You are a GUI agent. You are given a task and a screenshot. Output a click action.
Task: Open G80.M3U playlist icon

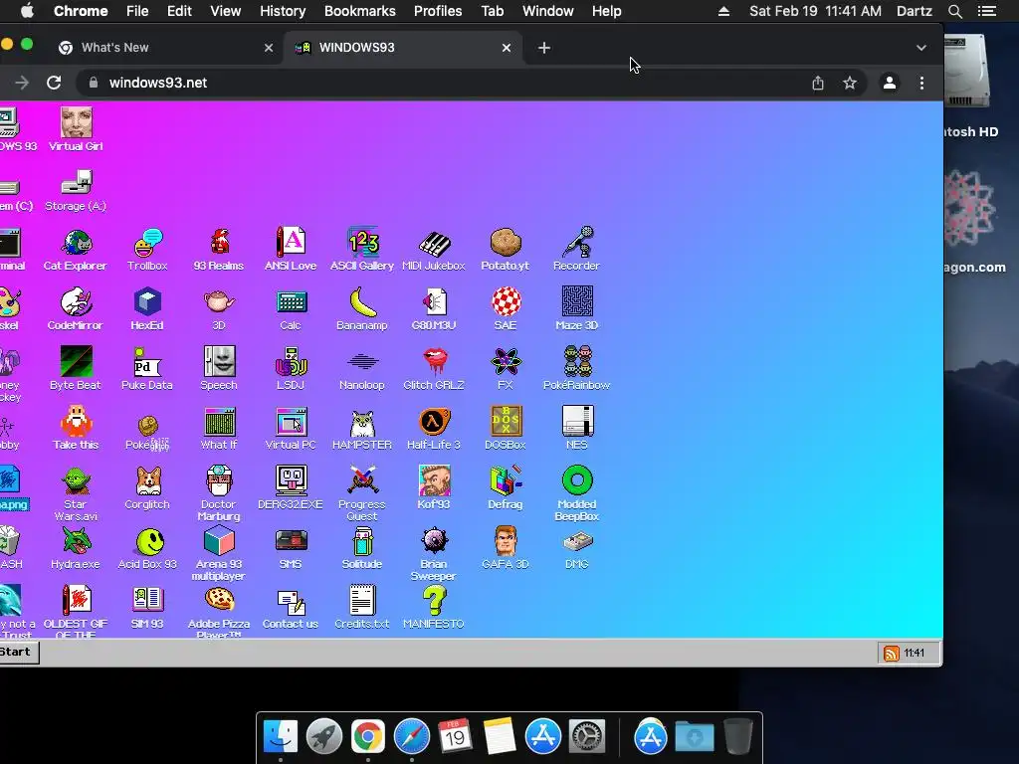pos(434,309)
